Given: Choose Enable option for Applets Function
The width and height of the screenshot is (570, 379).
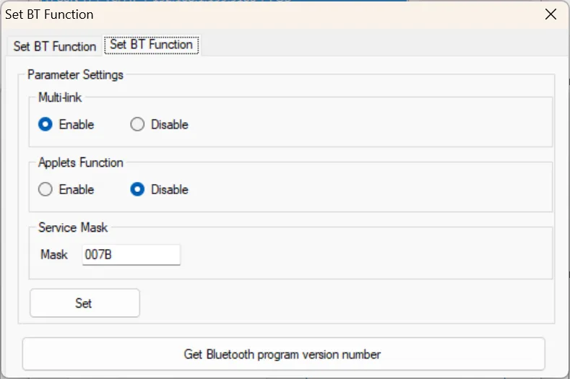Looking at the screenshot, I should 46,189.
